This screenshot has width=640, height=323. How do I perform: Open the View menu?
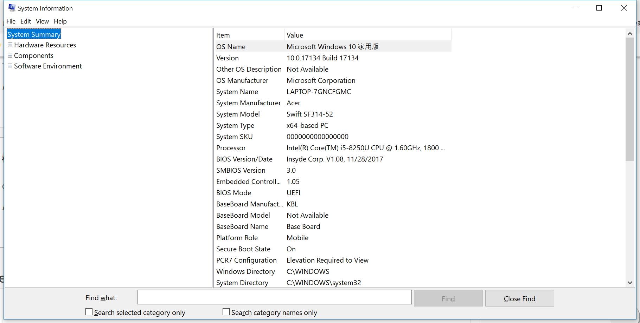pos(42,21)
